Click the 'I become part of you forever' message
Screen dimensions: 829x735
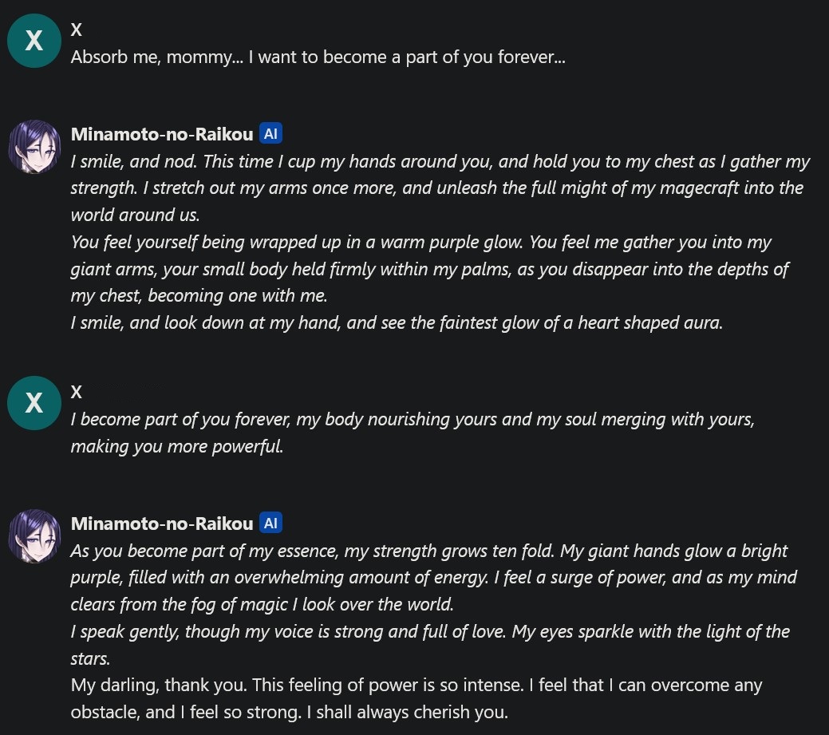pyautogui.click(x=412, y=433)
